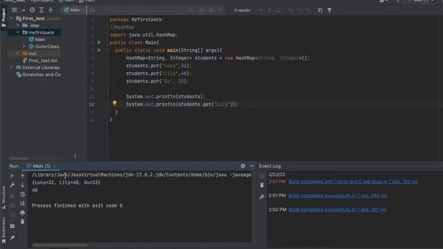Clear Event Log with trash icon
The height and width of the screenshot is (249, 443).
[262, 185]
